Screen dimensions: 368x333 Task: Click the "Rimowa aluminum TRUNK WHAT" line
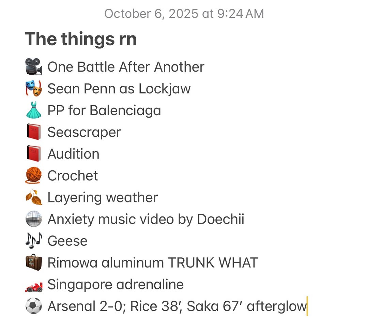(153, 263)
